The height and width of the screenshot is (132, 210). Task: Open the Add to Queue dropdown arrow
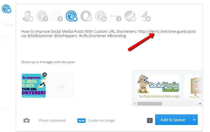194,120
